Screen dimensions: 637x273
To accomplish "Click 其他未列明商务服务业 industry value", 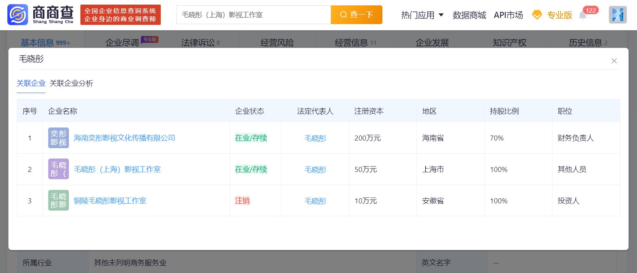I will [130, 263].
